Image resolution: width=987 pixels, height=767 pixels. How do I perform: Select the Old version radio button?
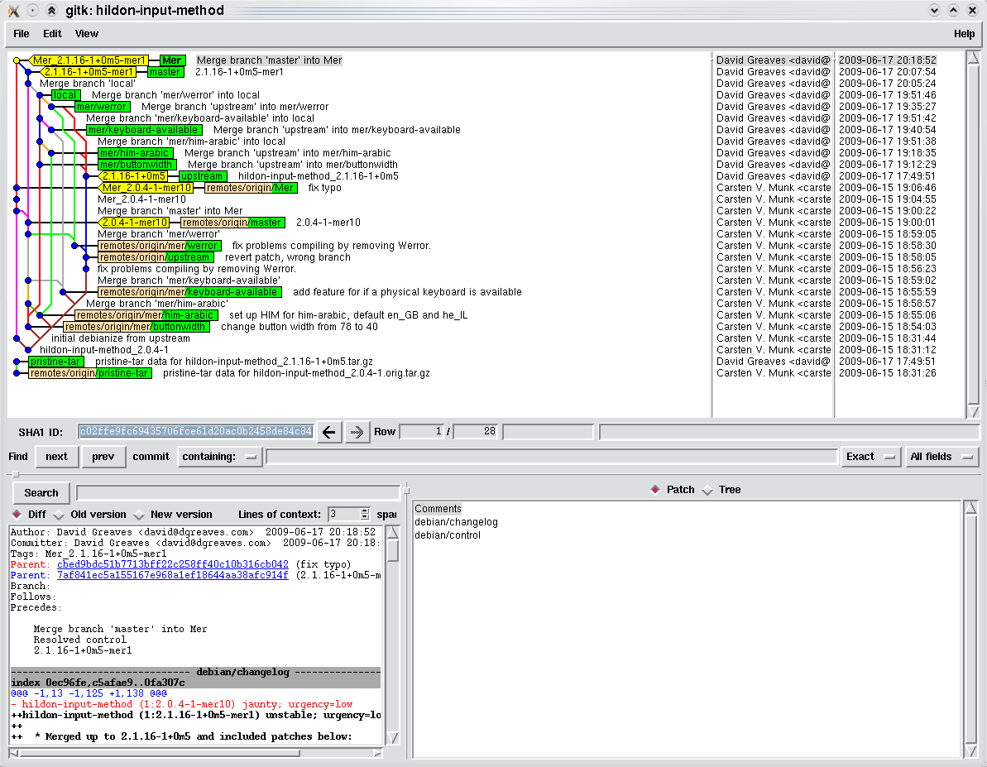point(59,515)
